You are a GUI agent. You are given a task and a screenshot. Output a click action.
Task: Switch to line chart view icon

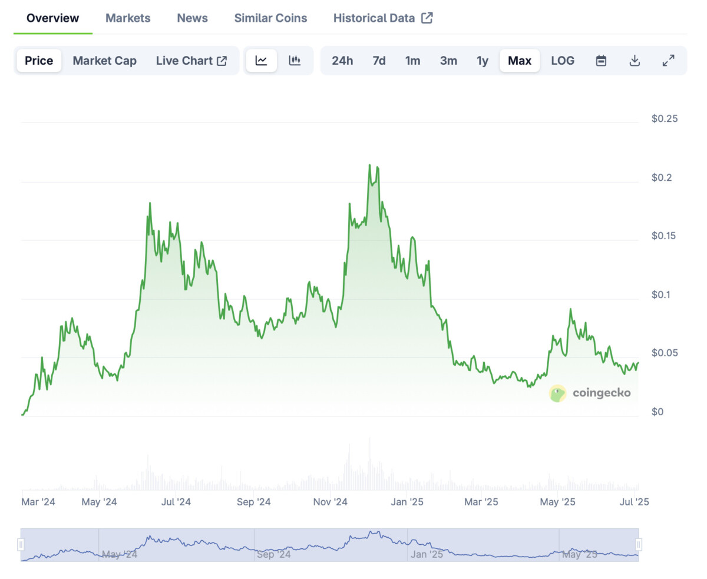[x=262, y=61]
